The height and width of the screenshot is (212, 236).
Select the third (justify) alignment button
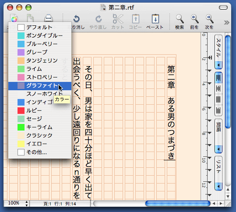click(x=218, y=99)
